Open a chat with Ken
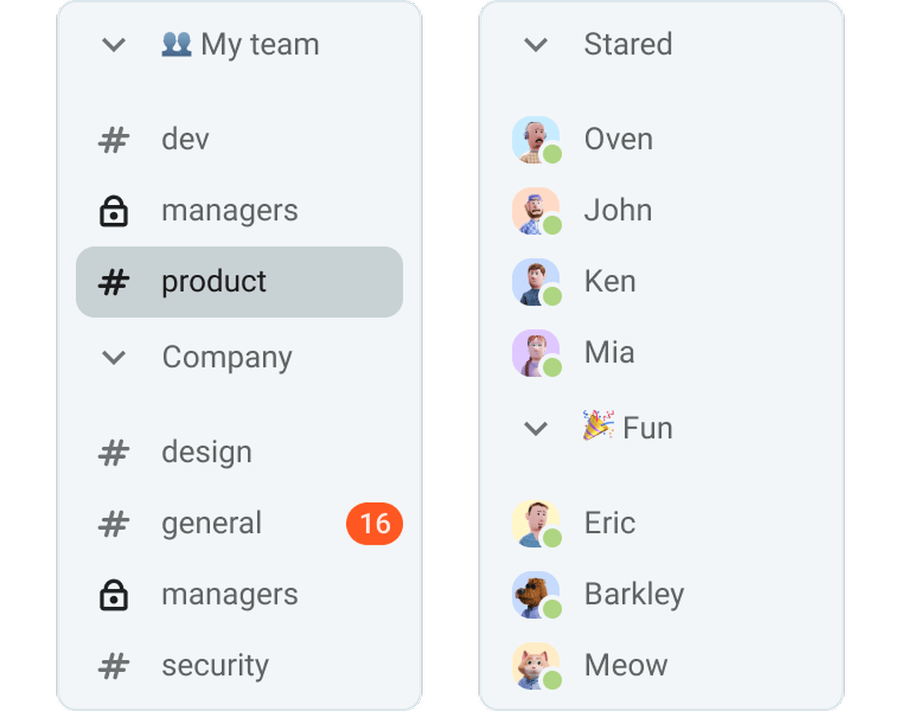This screenshot has width=901, height=711. tap(610, 281)
